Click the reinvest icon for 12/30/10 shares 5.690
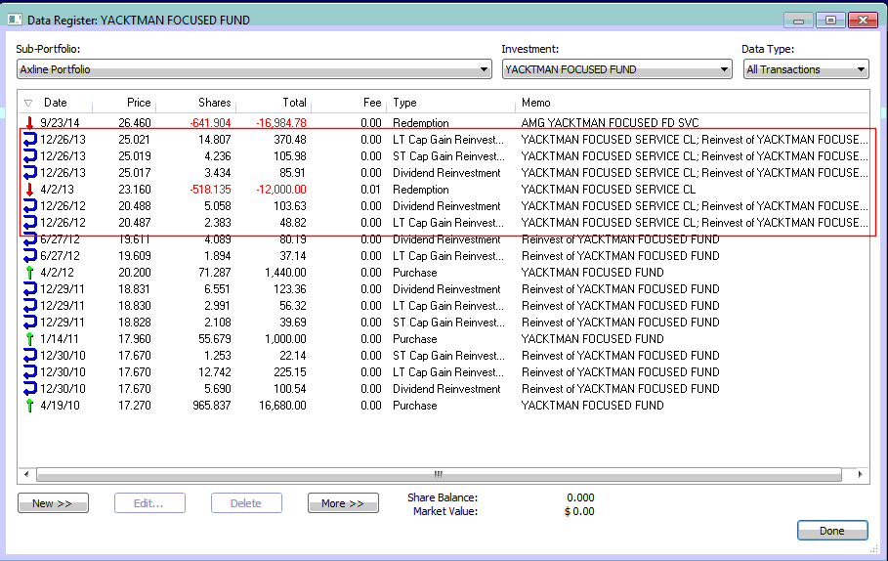888x561 pixels. point(30,389)
